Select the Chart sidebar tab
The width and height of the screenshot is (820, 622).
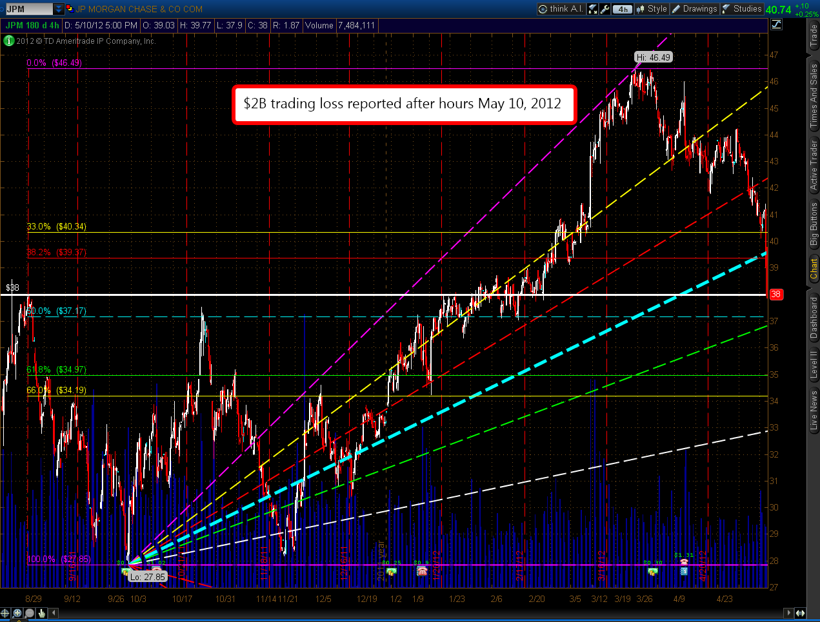[x=814, y=268]
